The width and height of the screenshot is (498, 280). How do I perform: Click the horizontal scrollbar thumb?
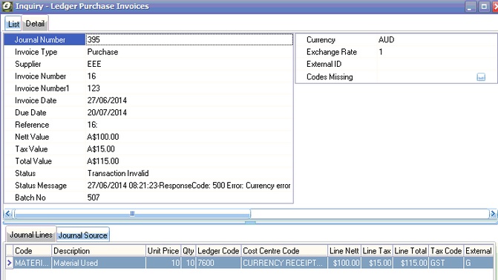click(132, 214)
